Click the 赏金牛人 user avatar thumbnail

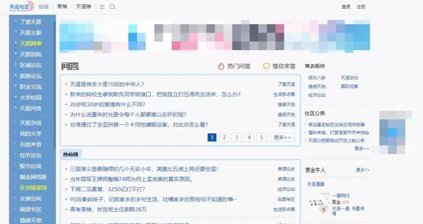tap(320, 203)
